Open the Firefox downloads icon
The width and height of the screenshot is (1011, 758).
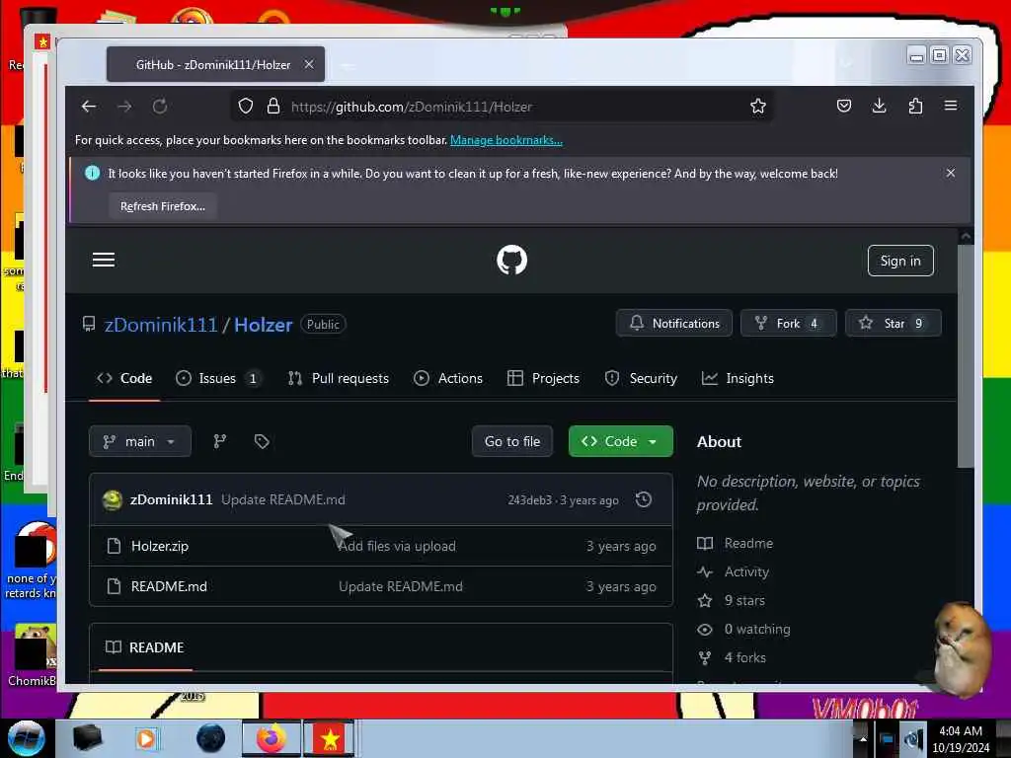(879, 106)
